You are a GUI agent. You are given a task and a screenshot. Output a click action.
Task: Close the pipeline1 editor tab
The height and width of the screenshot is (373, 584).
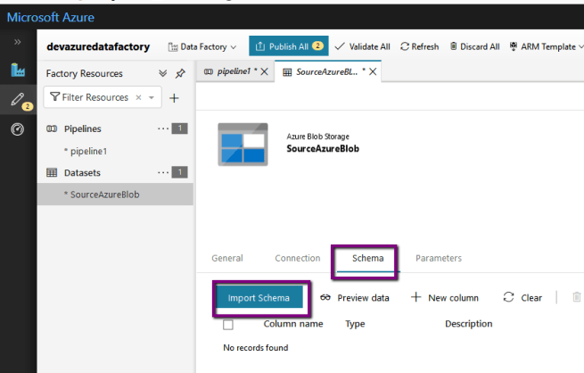point(264,72)
